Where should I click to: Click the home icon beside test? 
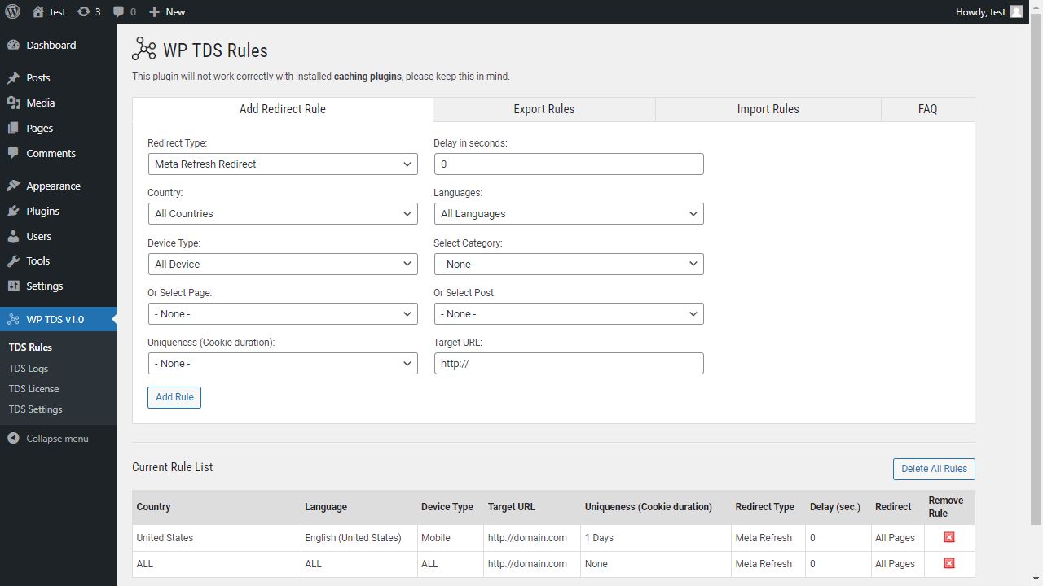[x=38, y=11]
